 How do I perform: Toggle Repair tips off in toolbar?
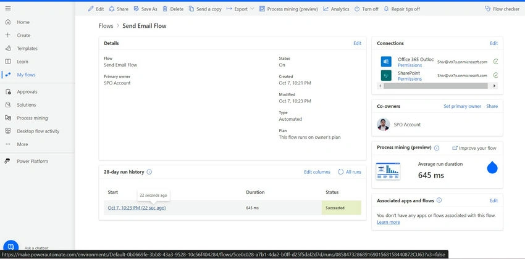tap(402, 9)
